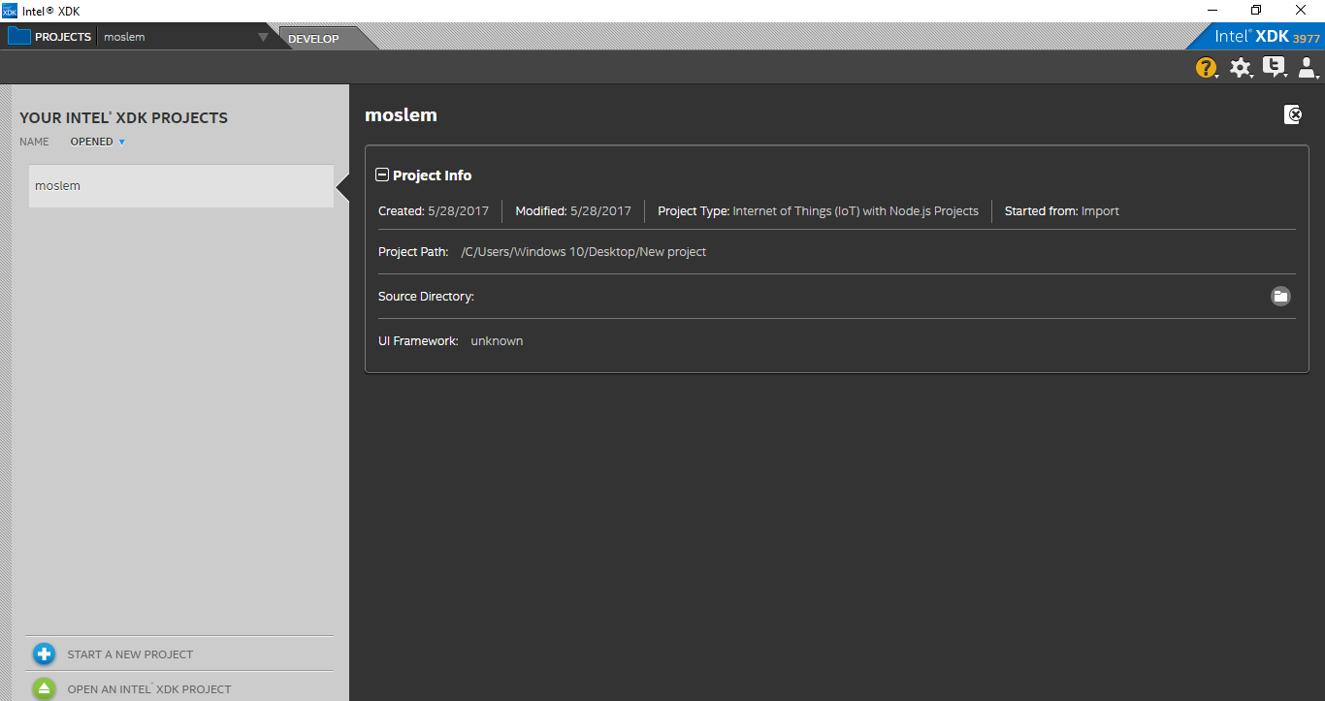
Task: Click Your Intel XDK Projects heading
Action: pos(124,117)
